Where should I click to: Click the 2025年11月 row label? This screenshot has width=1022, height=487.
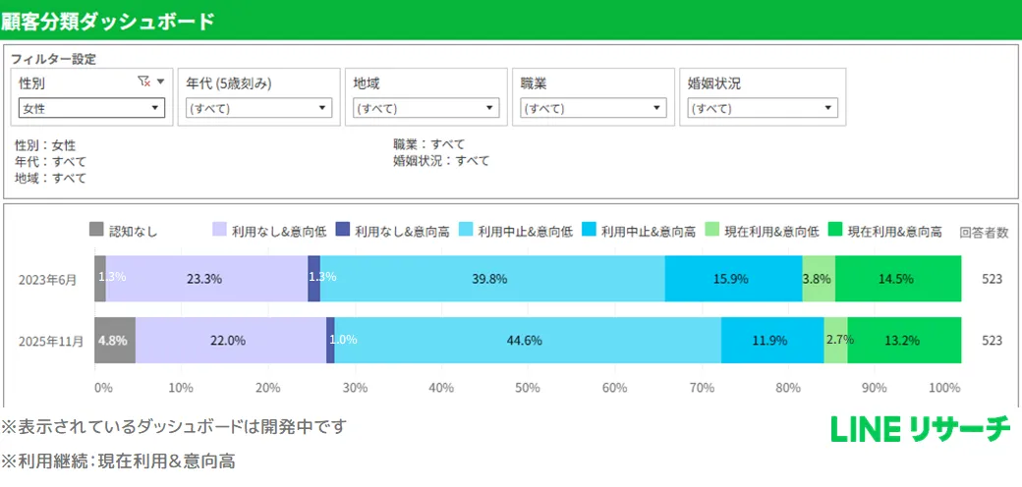pyautogui.click(x=51, y=341)
